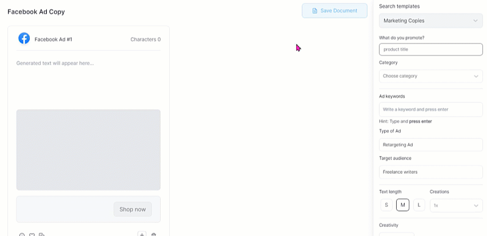Click the Creativity label

click(389, 225)
